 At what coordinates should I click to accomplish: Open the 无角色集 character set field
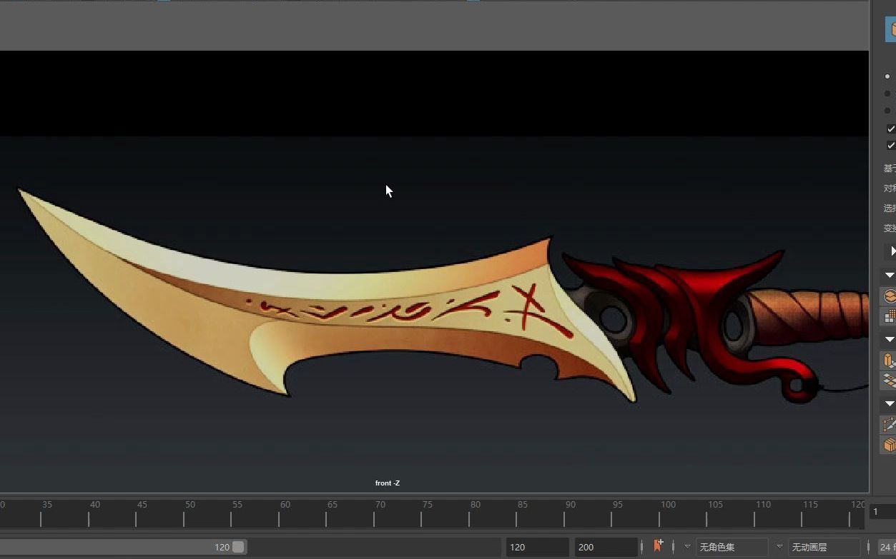tap(732, 547)
